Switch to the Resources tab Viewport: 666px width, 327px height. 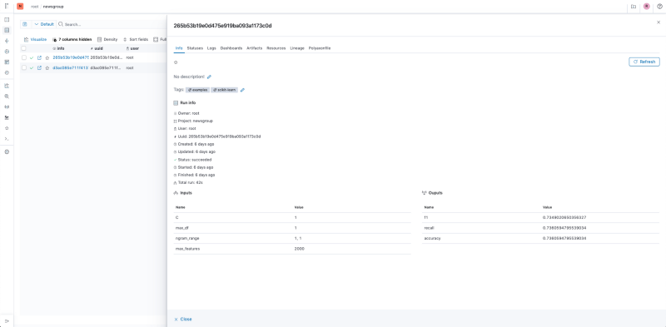pos(276,48)
